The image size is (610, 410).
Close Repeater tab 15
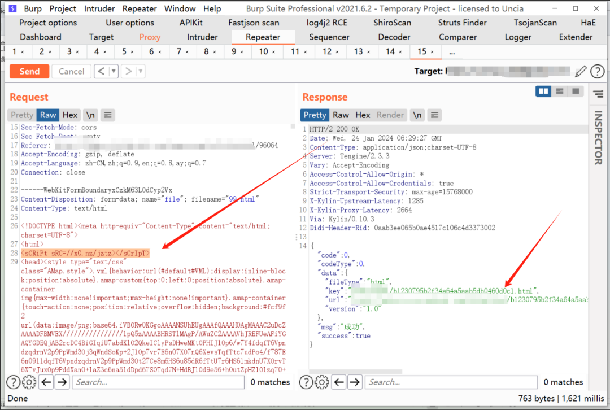432,52
